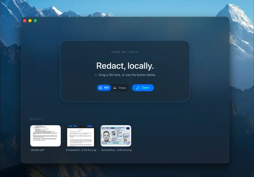254x177 pixels.
Task: Click the file icon on Open button
Action: 138,88
